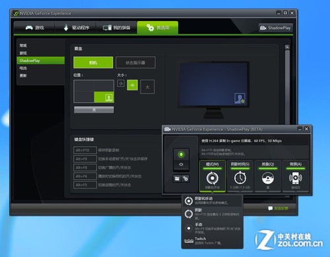Switch to the 驱动程序 drivers tab

click(x=76, y=28)
